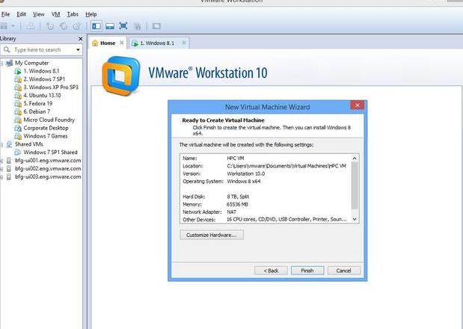Click the Windows 7 Games VM icon
This screenshot has height=329, width=463.
click(18, 136)
